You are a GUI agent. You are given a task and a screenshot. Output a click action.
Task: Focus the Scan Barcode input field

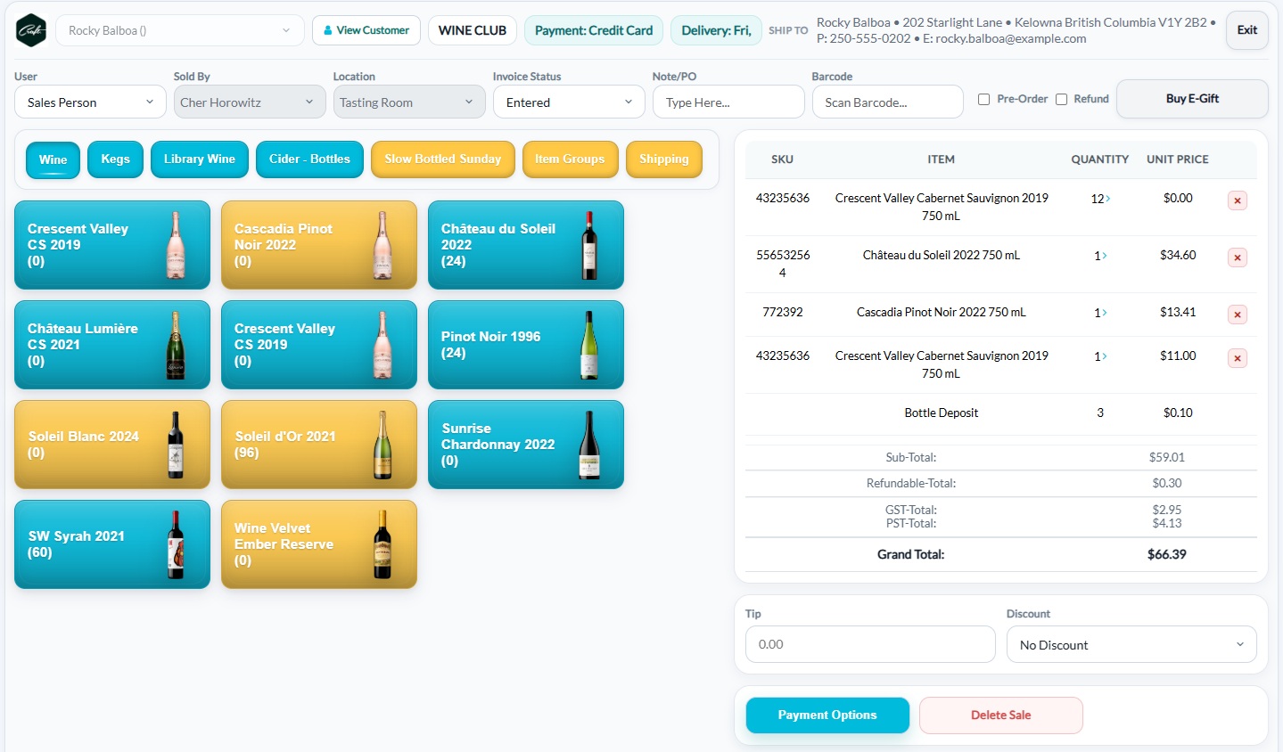(x=888, y=102)
